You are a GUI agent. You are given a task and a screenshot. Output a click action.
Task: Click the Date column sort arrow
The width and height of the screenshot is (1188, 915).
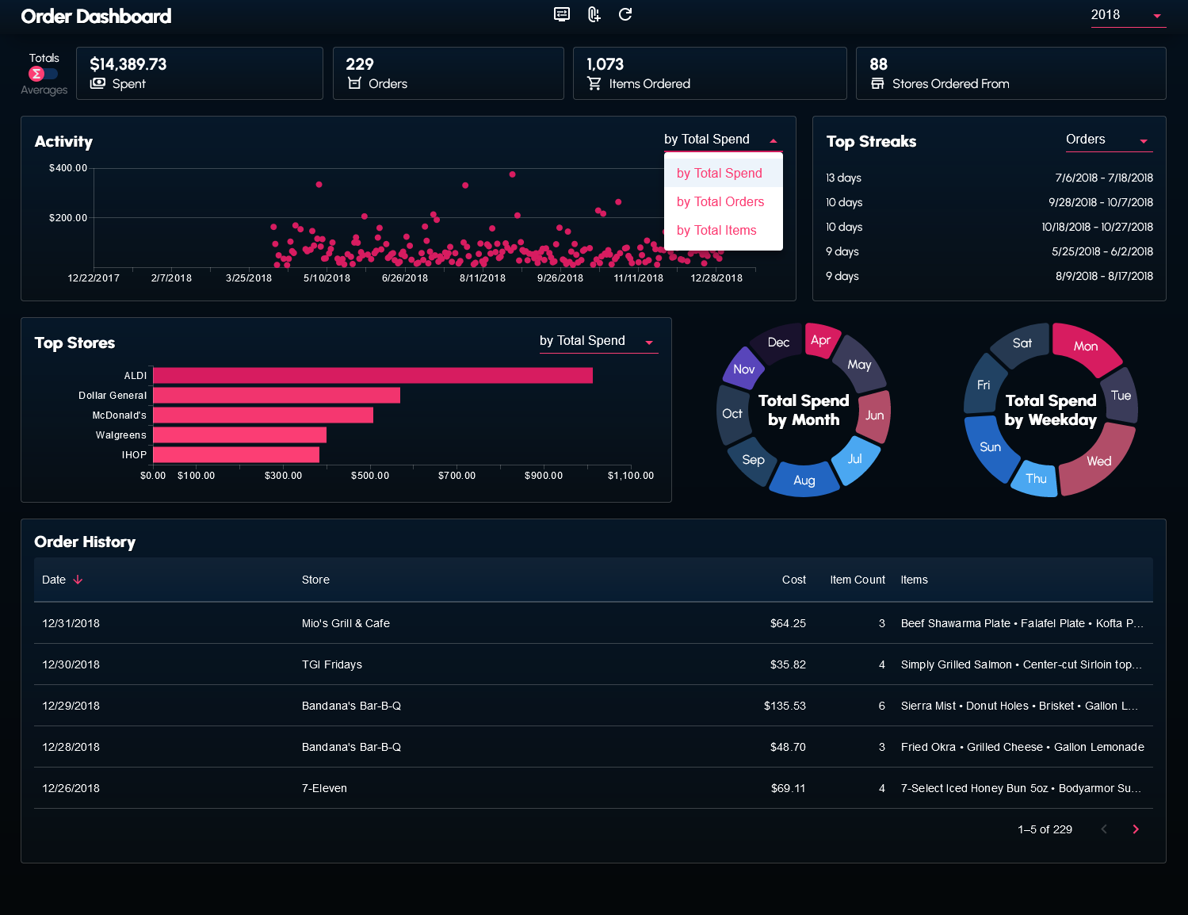coord(78,580)
